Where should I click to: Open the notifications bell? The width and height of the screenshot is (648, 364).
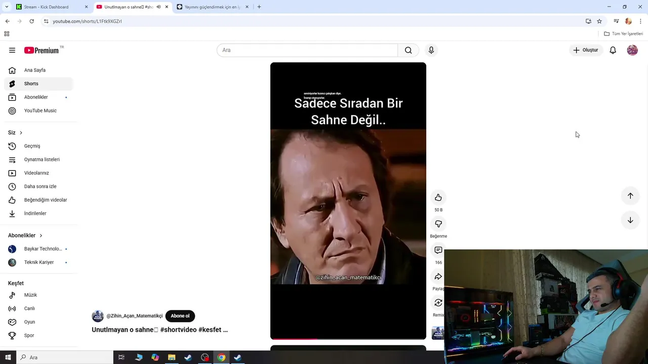[x=613, y=50]
